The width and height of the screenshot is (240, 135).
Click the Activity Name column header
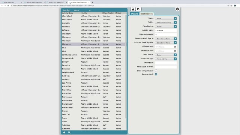tap(71, 13)
